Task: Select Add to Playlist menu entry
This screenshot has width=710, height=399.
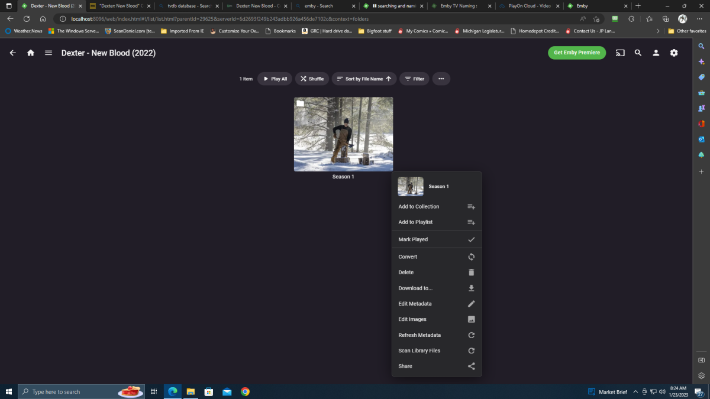Action: 436,222
